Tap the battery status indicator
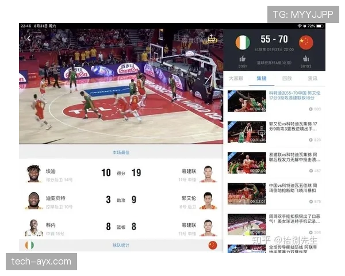Image resolution: width=345 pixels, height=276 pixels. pyautogui.click(x=320, y=26)
